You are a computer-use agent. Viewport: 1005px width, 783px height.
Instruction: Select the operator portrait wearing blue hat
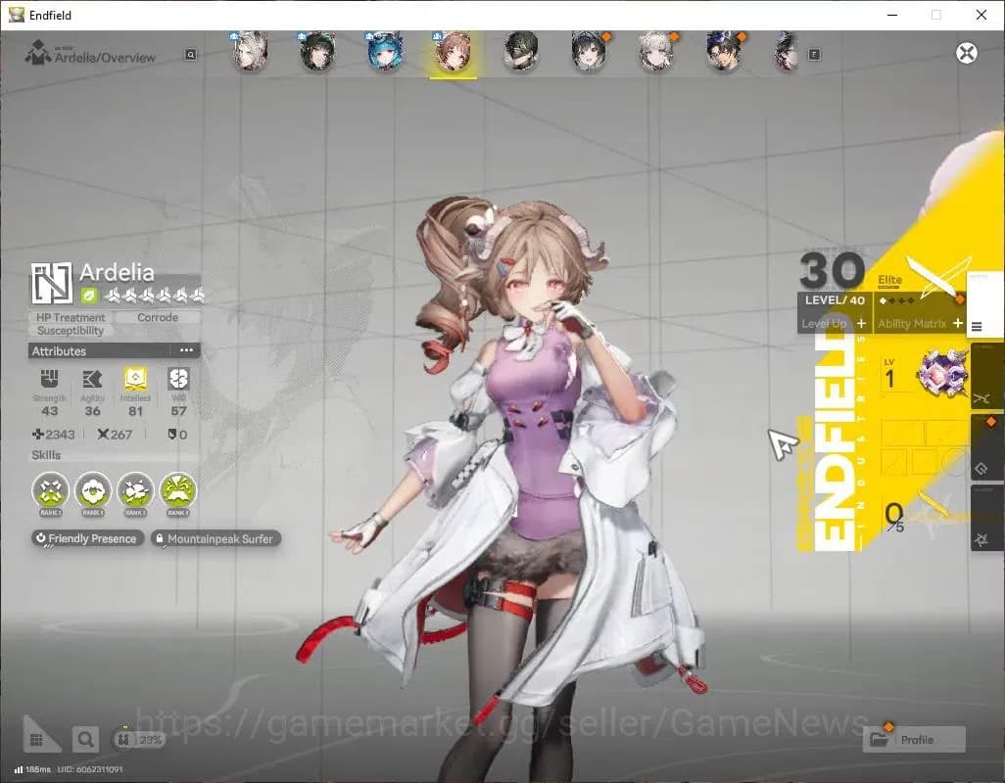tap(724, 51)
